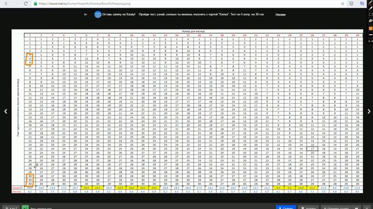Viewport: 373px width, 209px height.
Task: Click the blue extension icon in the browser toolbar
Action: click(x=362, y=3)
